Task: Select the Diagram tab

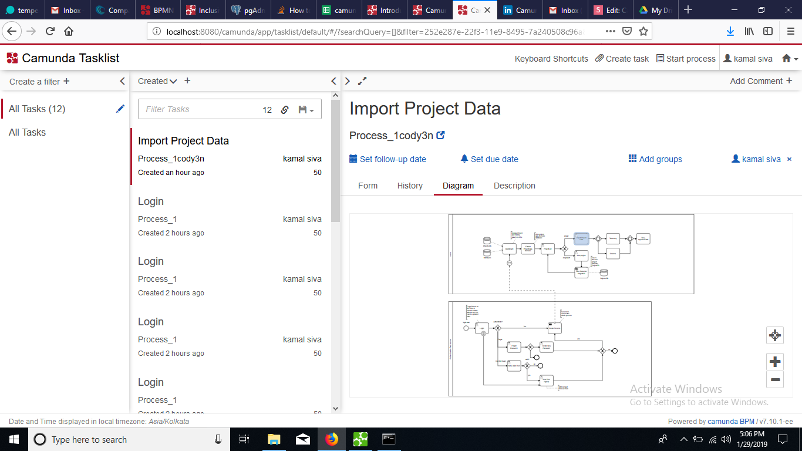Action: click(458, 186)
